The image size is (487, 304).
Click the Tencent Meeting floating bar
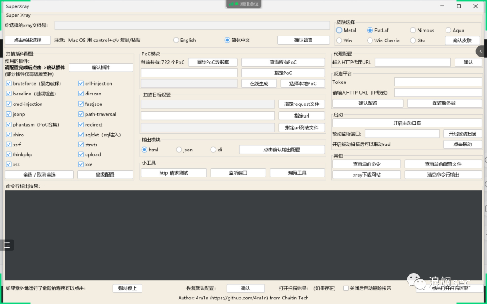click(x=243, y=4)
